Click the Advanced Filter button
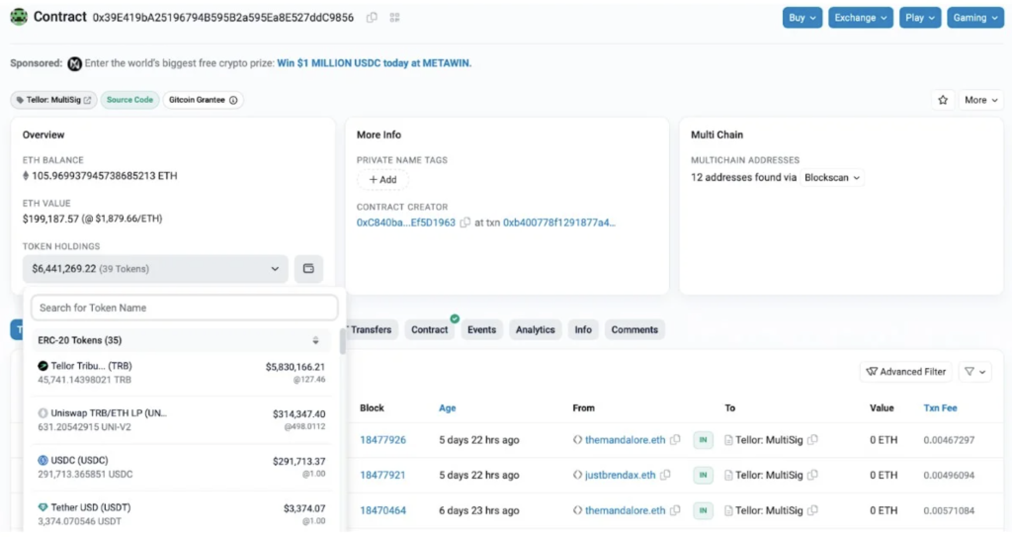1012x537 pixels. (x=906, y=372)
